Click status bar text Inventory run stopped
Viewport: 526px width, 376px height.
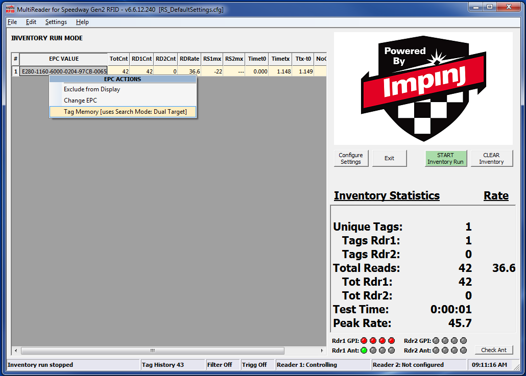coord(40,365)
